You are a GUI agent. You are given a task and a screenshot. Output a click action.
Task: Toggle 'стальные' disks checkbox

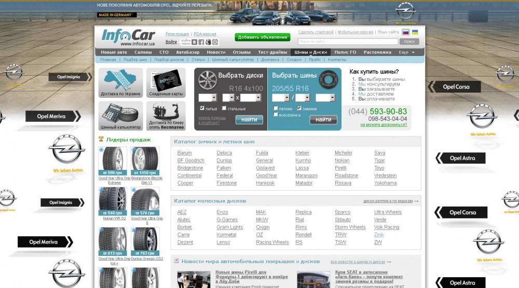(224, 108)
